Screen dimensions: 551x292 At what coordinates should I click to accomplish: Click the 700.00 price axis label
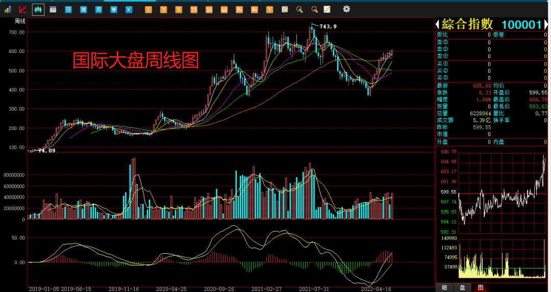(x=17, y=32)
